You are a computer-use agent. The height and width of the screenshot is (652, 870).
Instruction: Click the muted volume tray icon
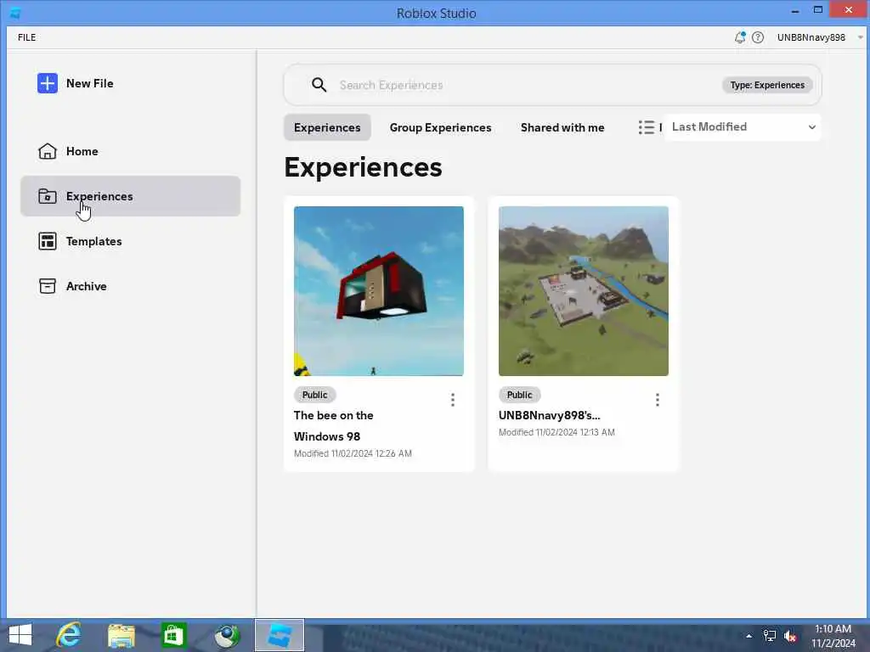tap(790, 636)
